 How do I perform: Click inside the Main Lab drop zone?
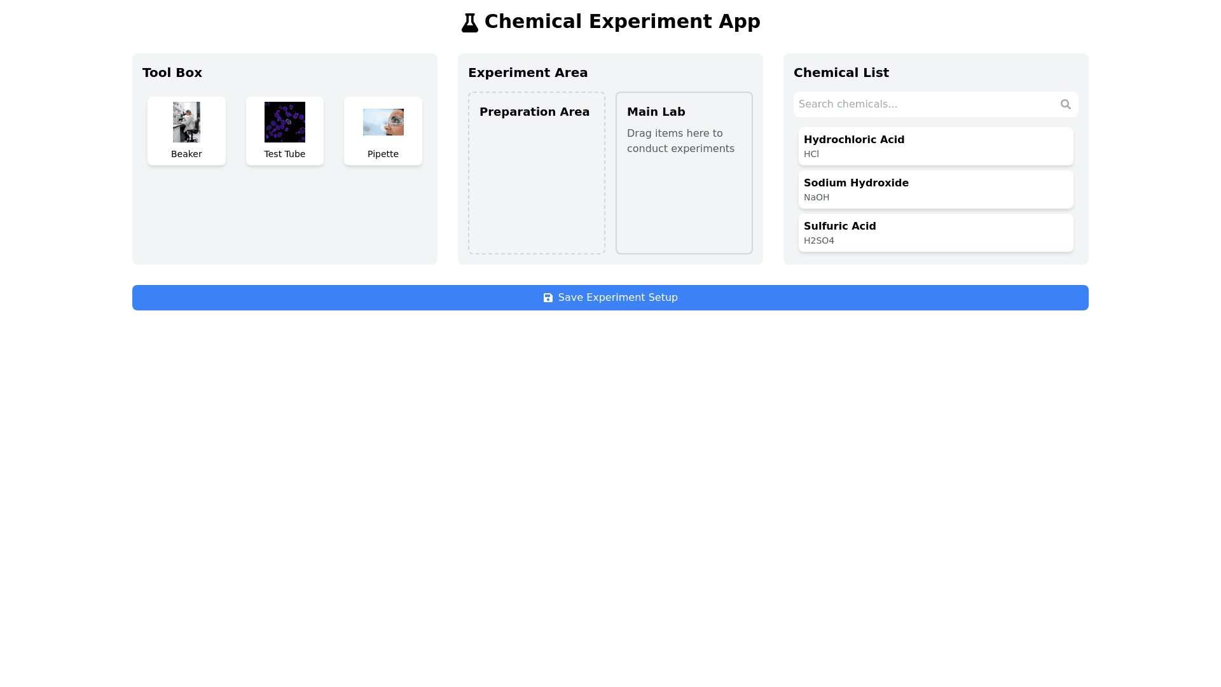[x=684, y=204]
